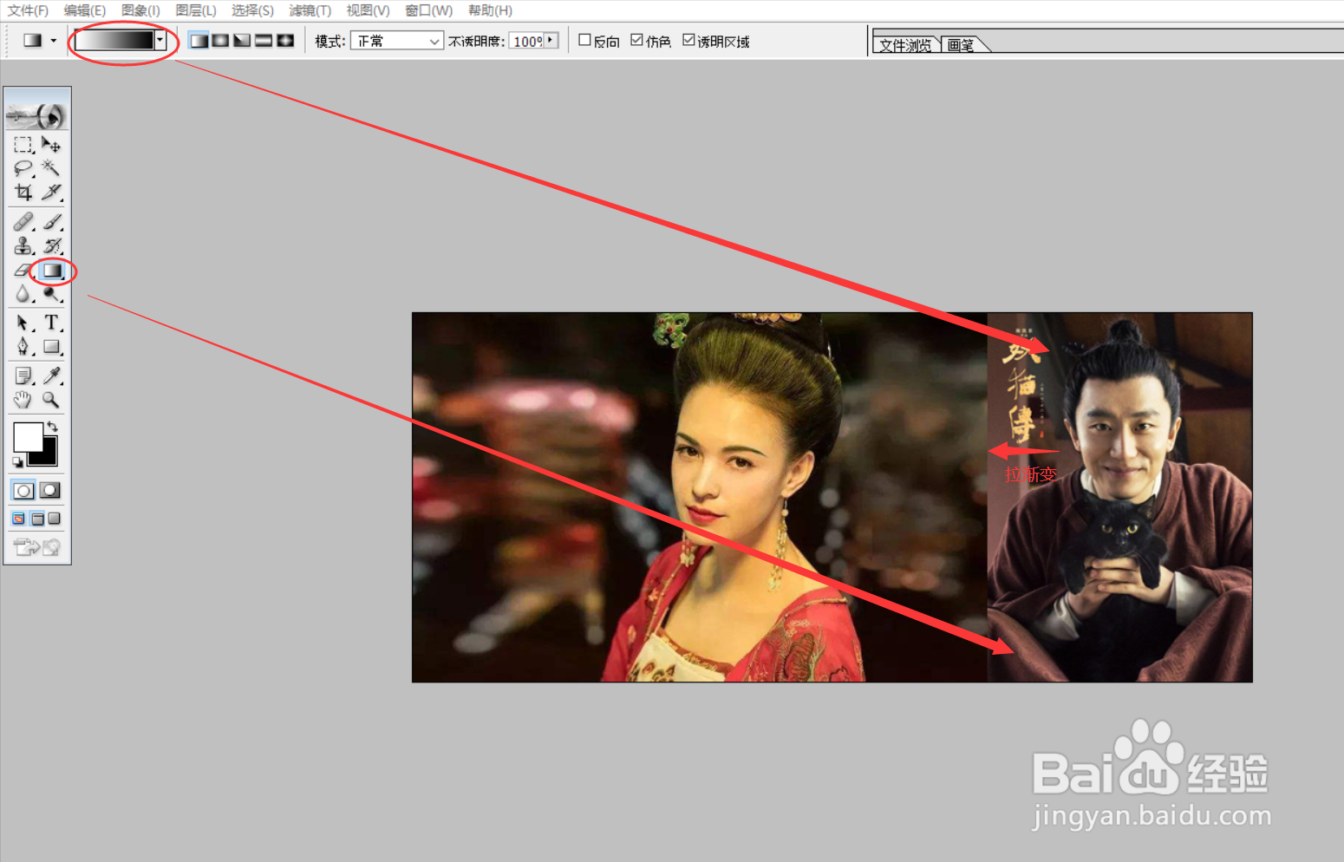Open the 编辑(E) menu

coord(85,10)
